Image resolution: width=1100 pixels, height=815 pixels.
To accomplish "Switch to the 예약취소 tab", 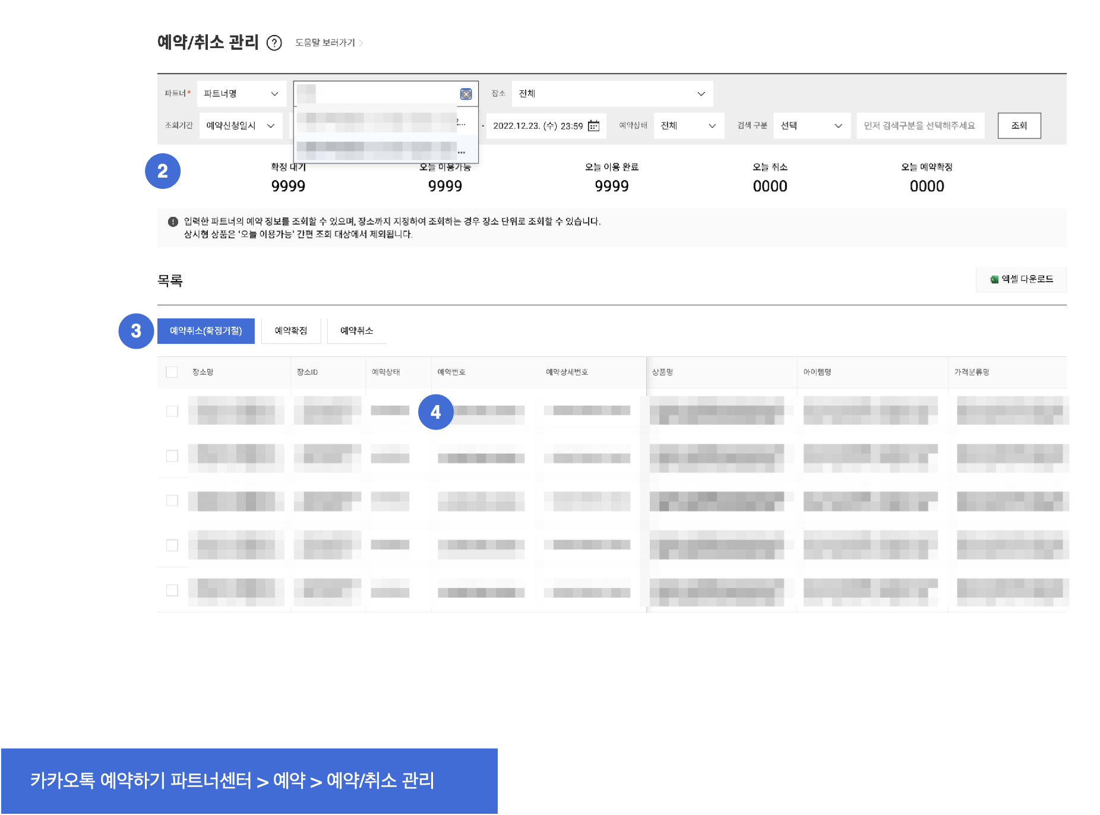I will [356, 331].
